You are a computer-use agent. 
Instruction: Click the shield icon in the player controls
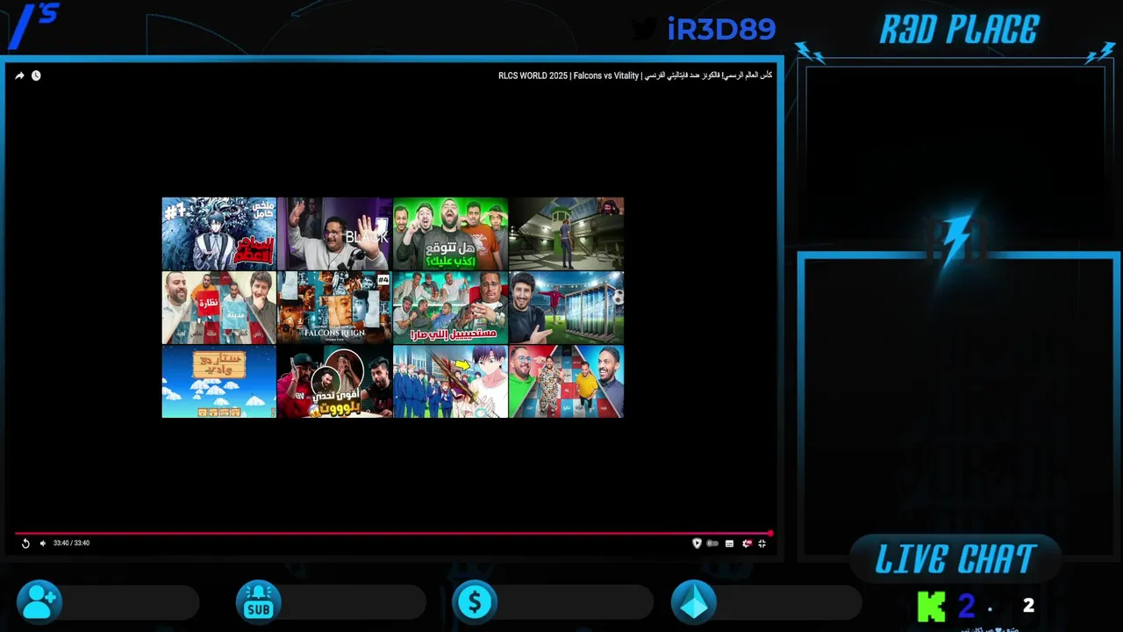[697, 543]
